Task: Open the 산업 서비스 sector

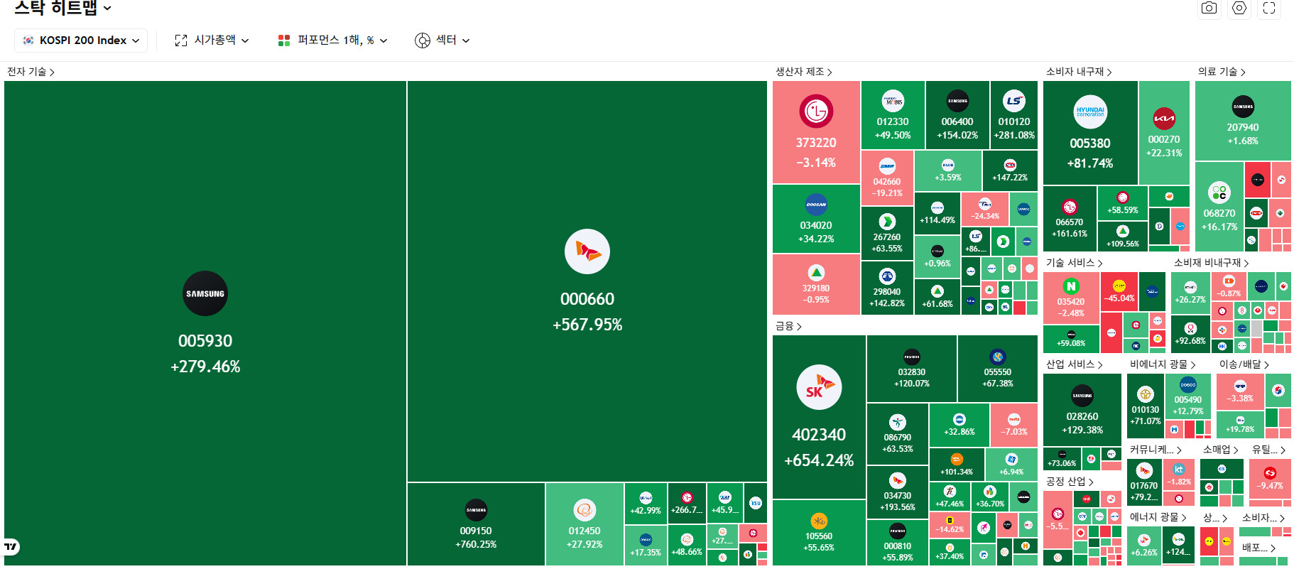Action: [x=1074, y=364]
